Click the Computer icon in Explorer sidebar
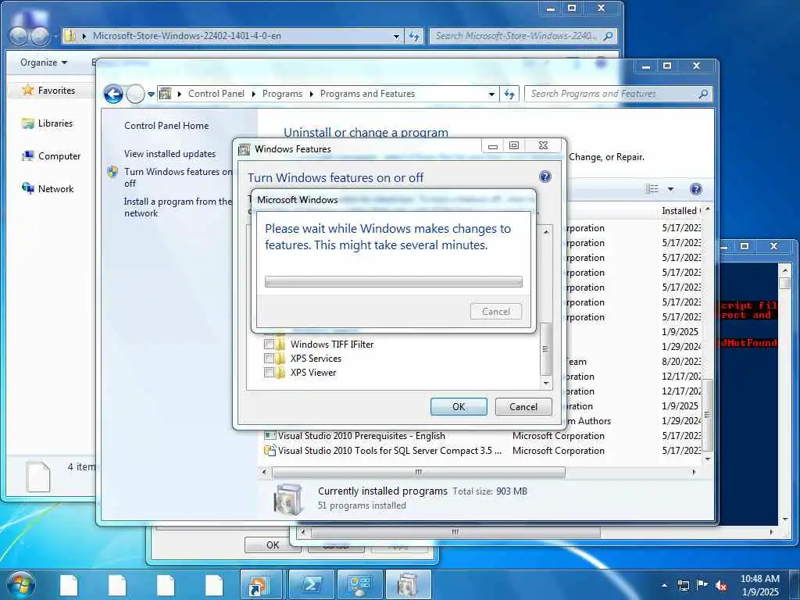The image size is (800, 600). click(x=27, y=156)
